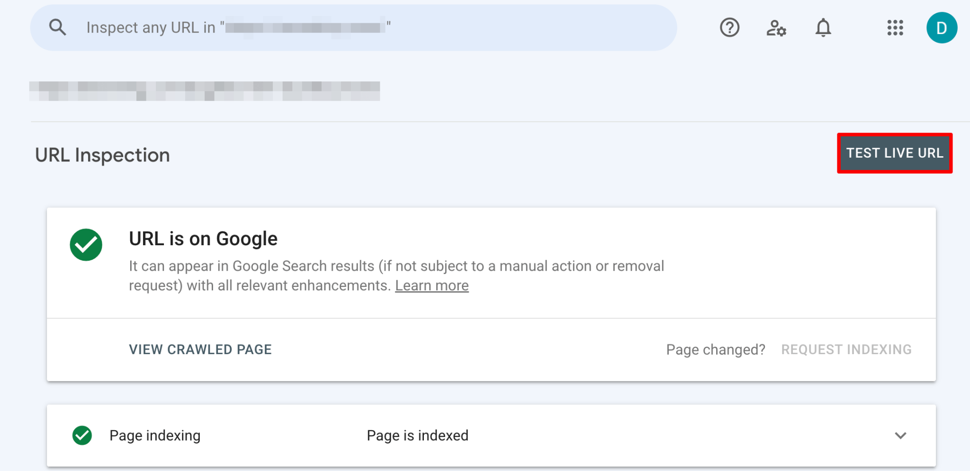
Task: Click the URL Inspection heading
Action: point(102,155)
